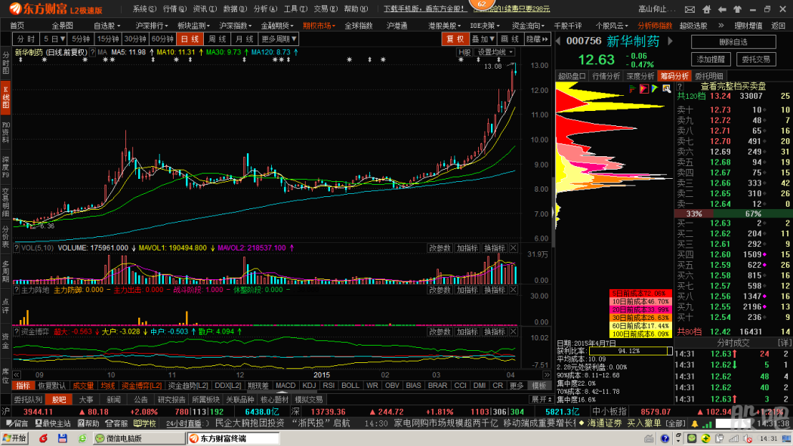Open the chip settings magnifier icon
This screenshot has height=446, width=793.
(667, 89)
